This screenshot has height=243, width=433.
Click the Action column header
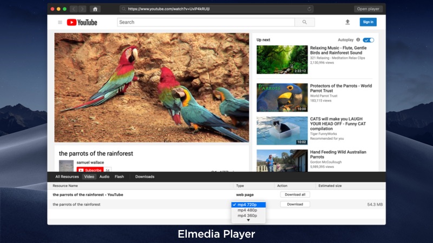coord(282,186)
